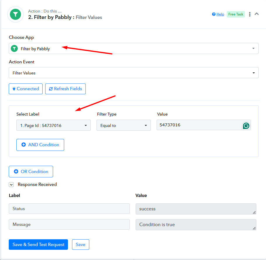Click the Status label field

[x=69, y=209]
